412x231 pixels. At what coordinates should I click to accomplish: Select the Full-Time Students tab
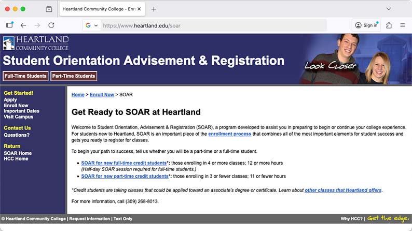pos(25,76)
